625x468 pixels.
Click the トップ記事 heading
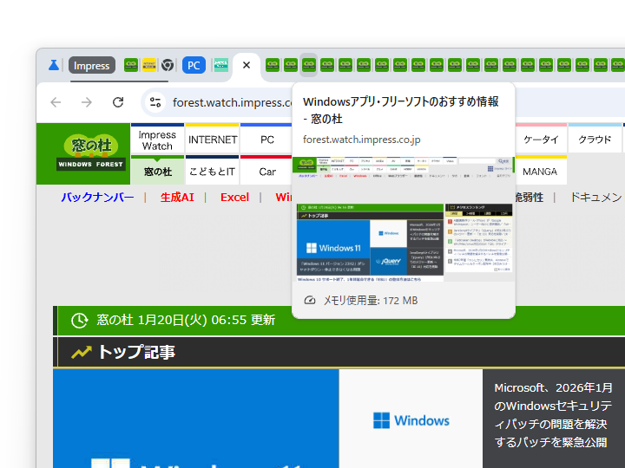click(136, 352)
